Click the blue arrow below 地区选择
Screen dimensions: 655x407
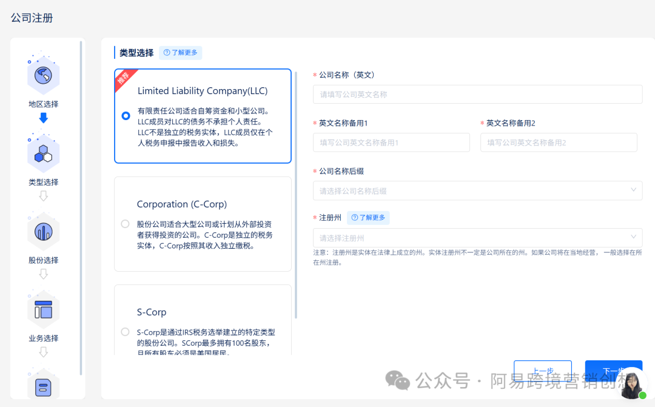pos(42,118)
